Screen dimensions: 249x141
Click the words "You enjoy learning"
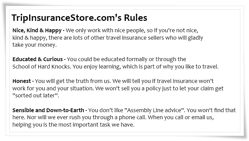[97, 67]
